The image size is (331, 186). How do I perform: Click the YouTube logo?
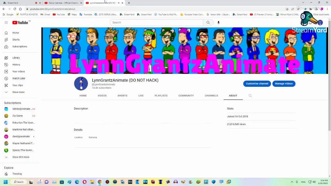click(20, 22)
